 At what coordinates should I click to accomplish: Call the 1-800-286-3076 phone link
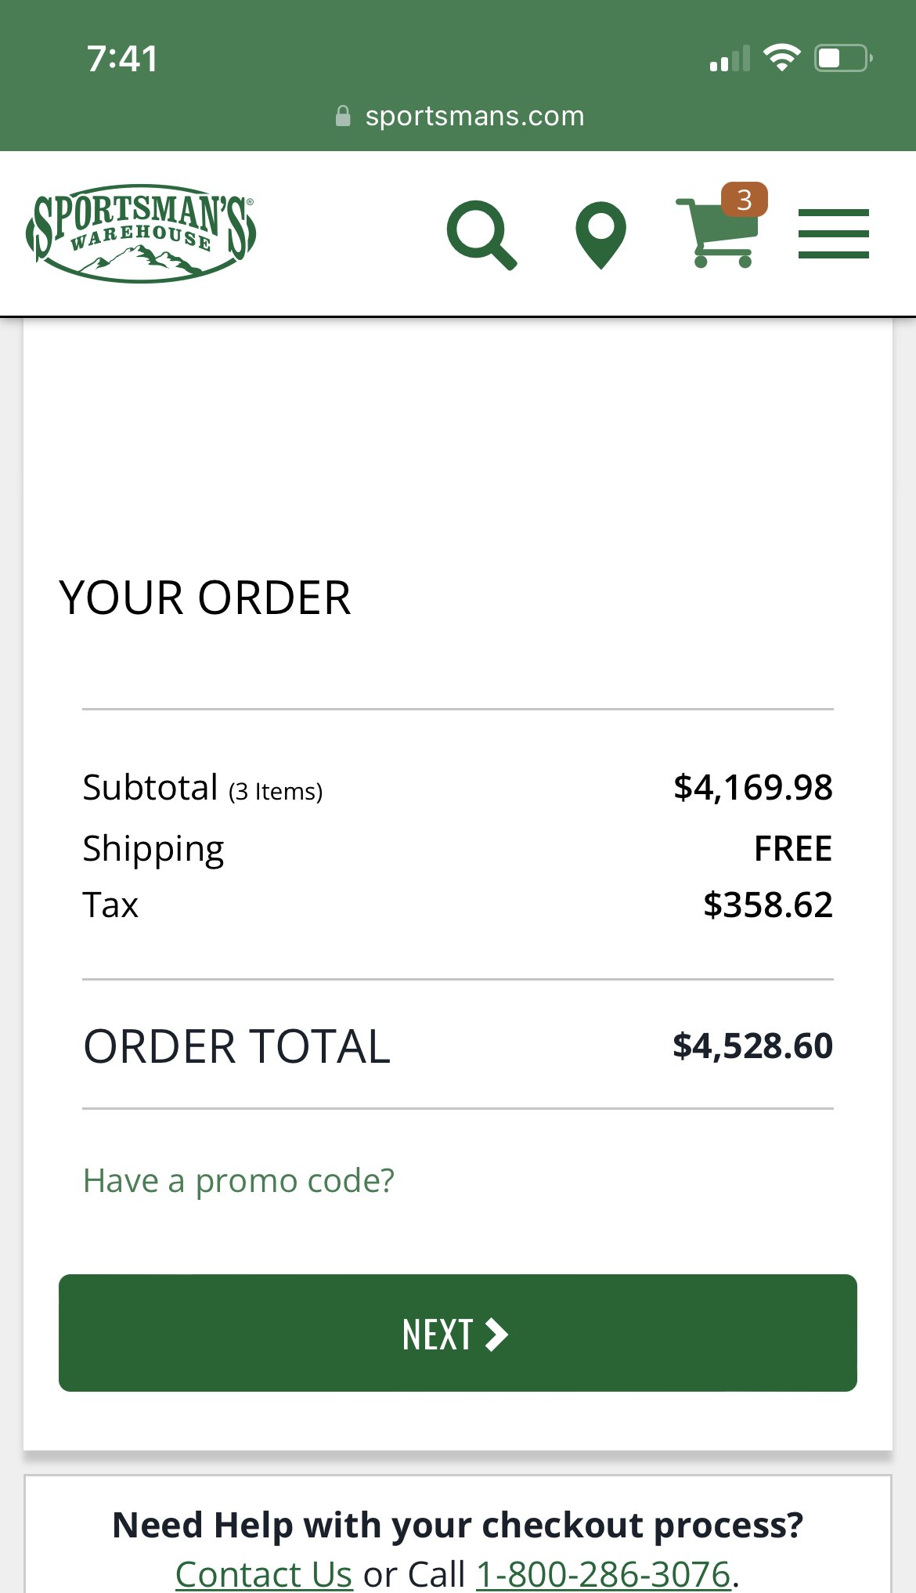click(x=603, y=1573)
